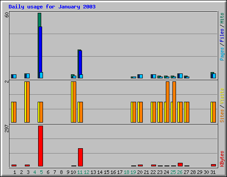Image resolution: width=227 pixels, height=177 pixels.
Task: Click day label '14' on the x-axis
Action: 100,172
